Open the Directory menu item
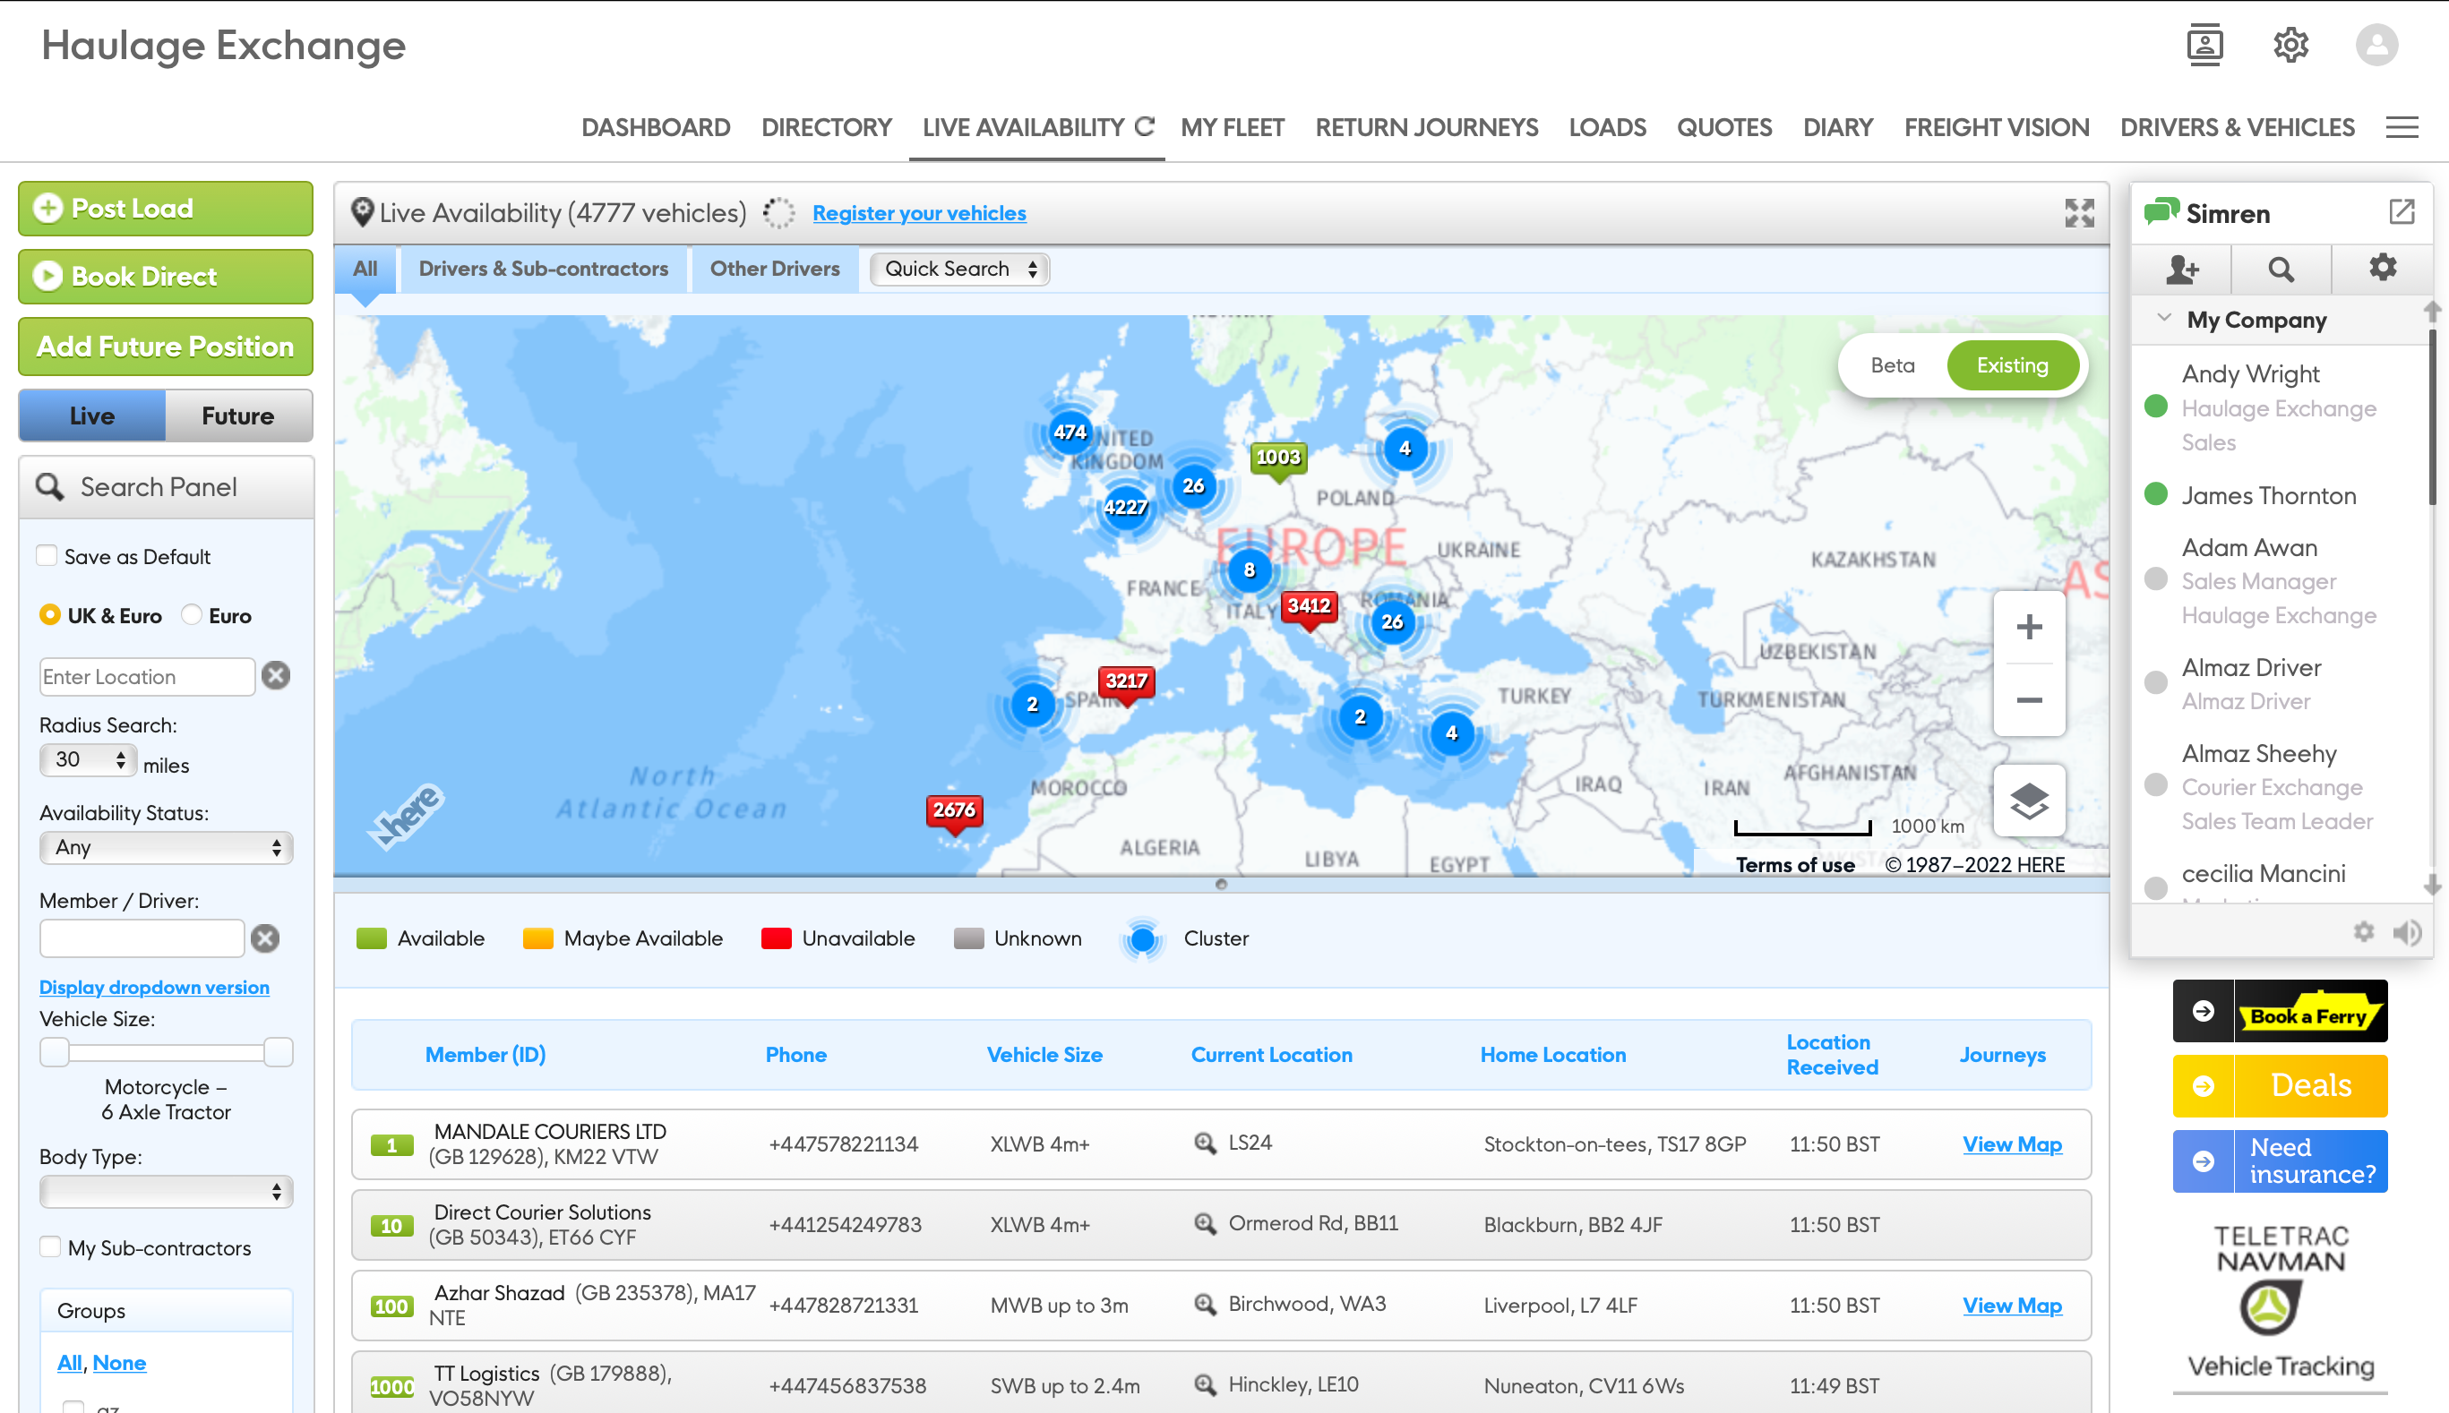Viewport: 2449px width, 1413px height. (x=826, y=127)
